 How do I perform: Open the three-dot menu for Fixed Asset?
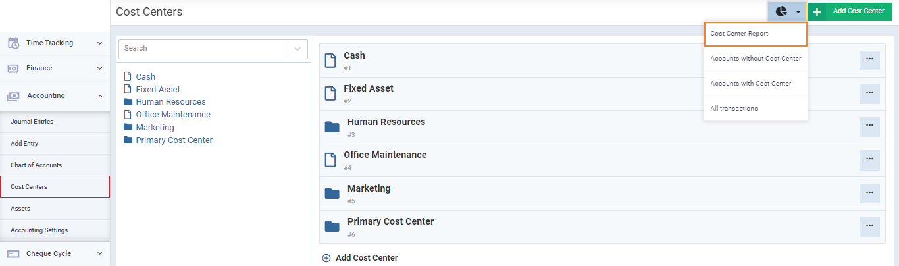click(869, 93)
